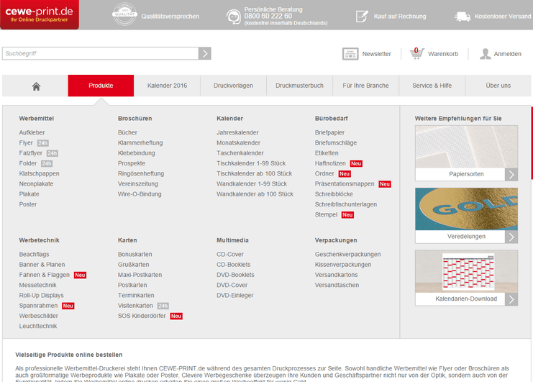Open the shopping cart Warenkorb icon

[416, 53]
